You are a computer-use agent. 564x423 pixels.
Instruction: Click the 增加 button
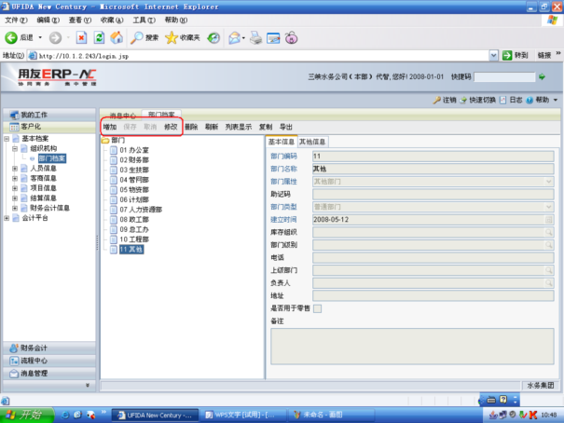[x=110, y=127]
